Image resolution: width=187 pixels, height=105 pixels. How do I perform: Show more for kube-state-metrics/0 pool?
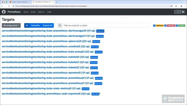click(x=86, y=89)
